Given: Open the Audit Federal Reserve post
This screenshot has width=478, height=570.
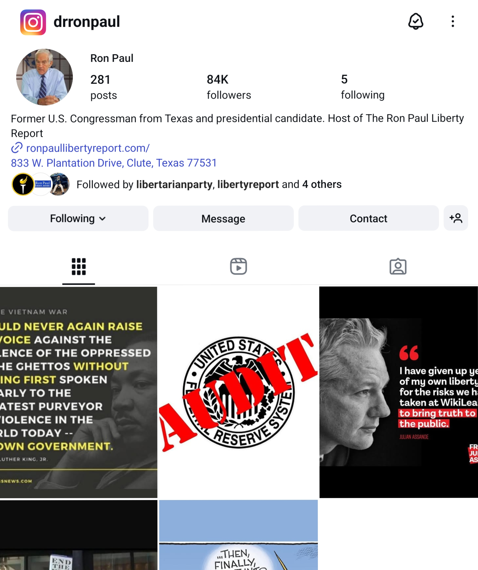Looking at the screenshot, I should (239, 392).
